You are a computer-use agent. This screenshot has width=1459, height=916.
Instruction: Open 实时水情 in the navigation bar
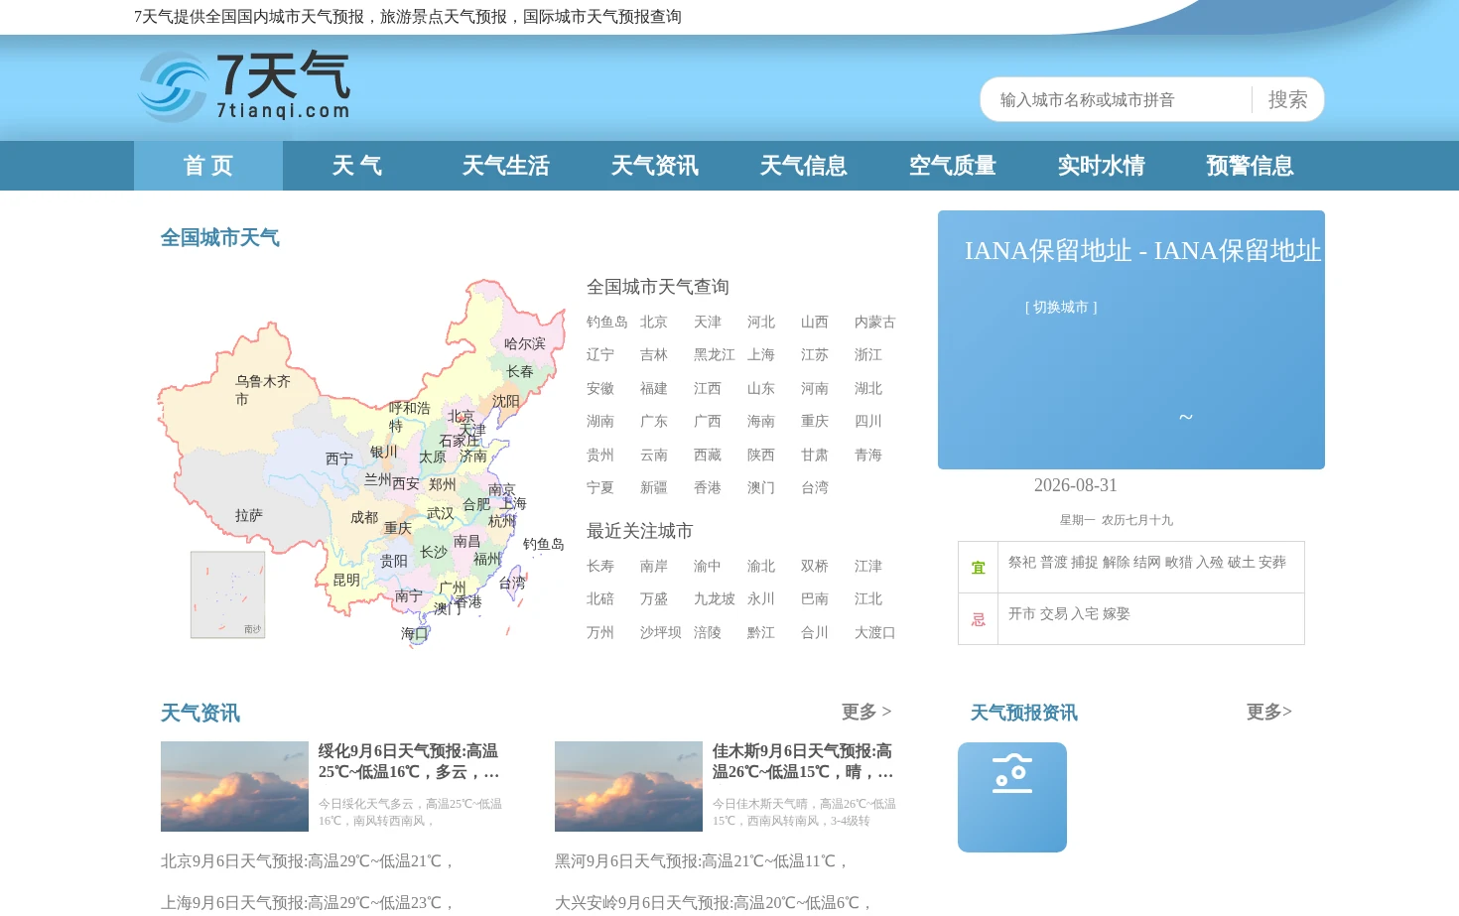(x=1102, y=166)
